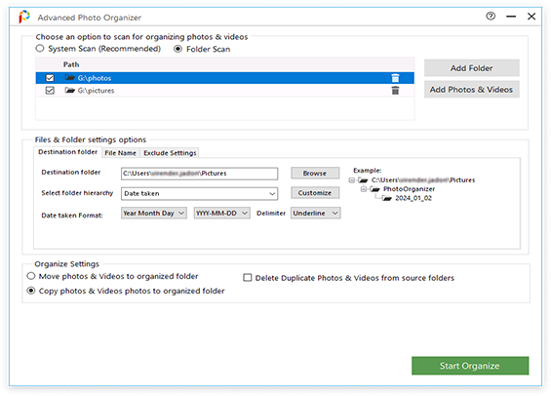Screen dimensions: 551x396
Task: Delete the G:\photos folder with trash icon
Action: coord(395,78)
